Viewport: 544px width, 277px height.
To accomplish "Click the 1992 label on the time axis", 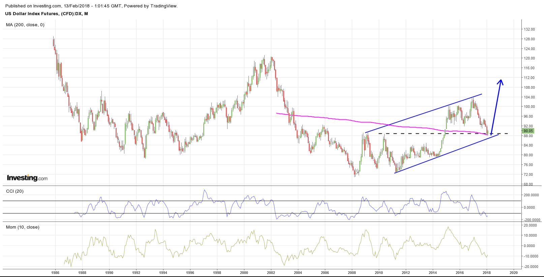I will (136, 273).
